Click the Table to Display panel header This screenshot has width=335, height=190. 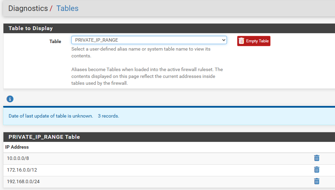click(31, 28)
